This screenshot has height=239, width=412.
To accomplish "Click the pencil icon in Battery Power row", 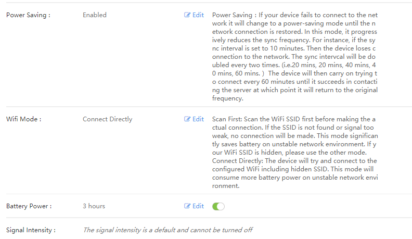I will (187, 206).
